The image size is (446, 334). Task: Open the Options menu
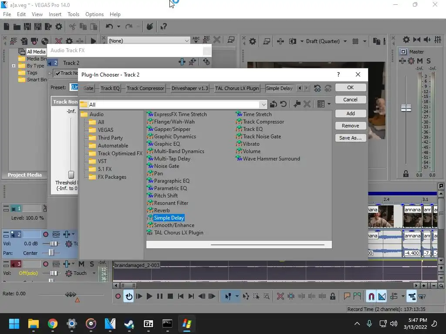95,14
